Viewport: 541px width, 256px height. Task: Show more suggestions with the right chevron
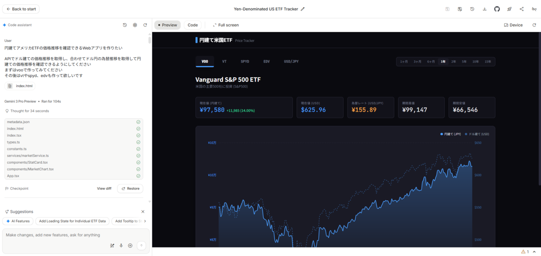(x=145, y=221)
